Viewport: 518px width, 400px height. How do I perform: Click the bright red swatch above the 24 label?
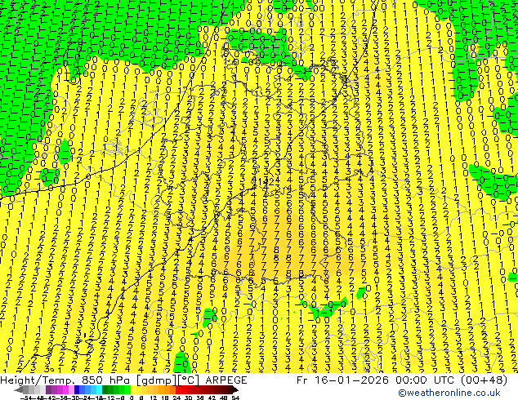coord(178,390)
